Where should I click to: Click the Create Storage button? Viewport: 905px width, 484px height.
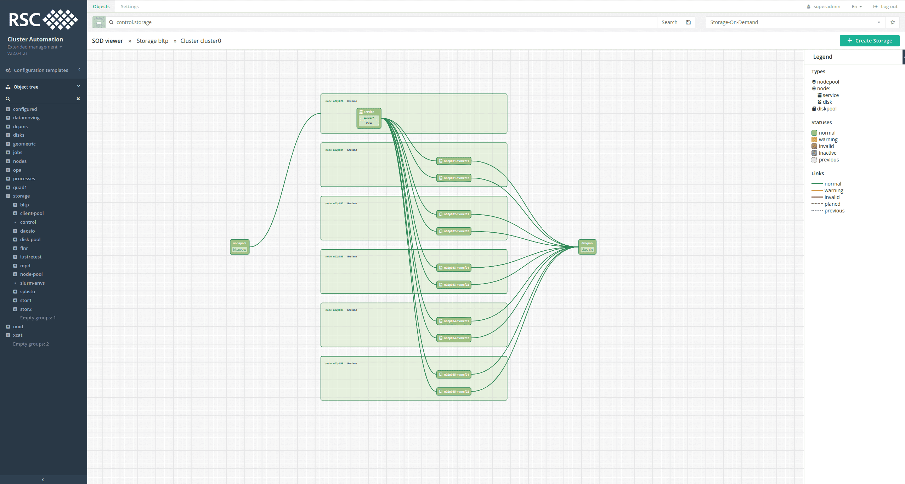coord(869,41)
